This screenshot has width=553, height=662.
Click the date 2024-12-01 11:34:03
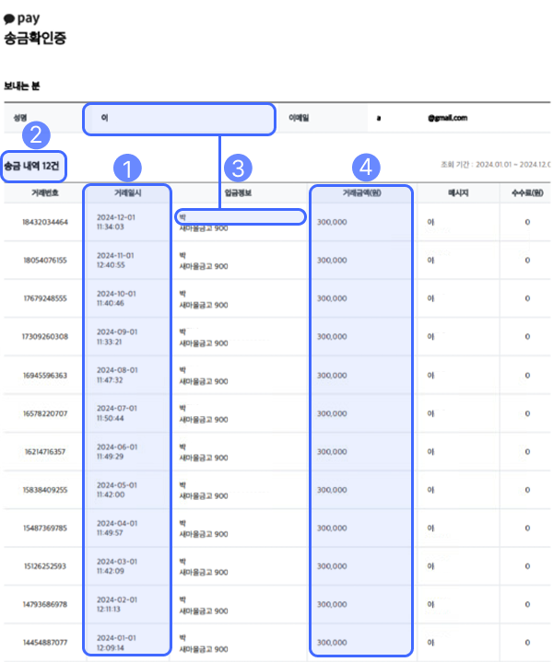click(116, 222)
